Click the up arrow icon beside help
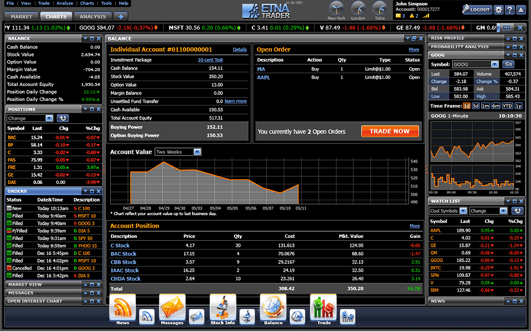The width and height of the screenshot is (531, 332). click(x=521, y=9)
